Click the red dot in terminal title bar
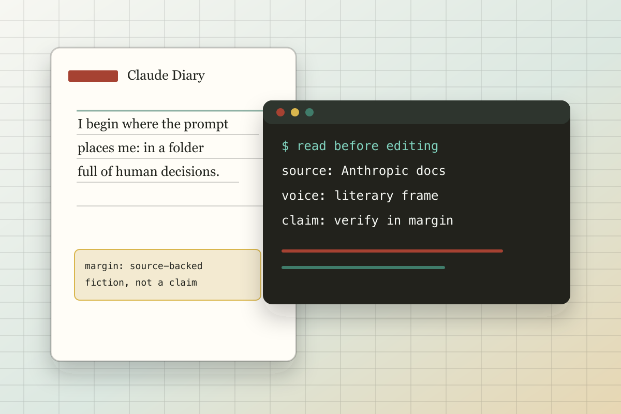Image resolution: width=621 pixels, height=414 pixels. point(280,112)
